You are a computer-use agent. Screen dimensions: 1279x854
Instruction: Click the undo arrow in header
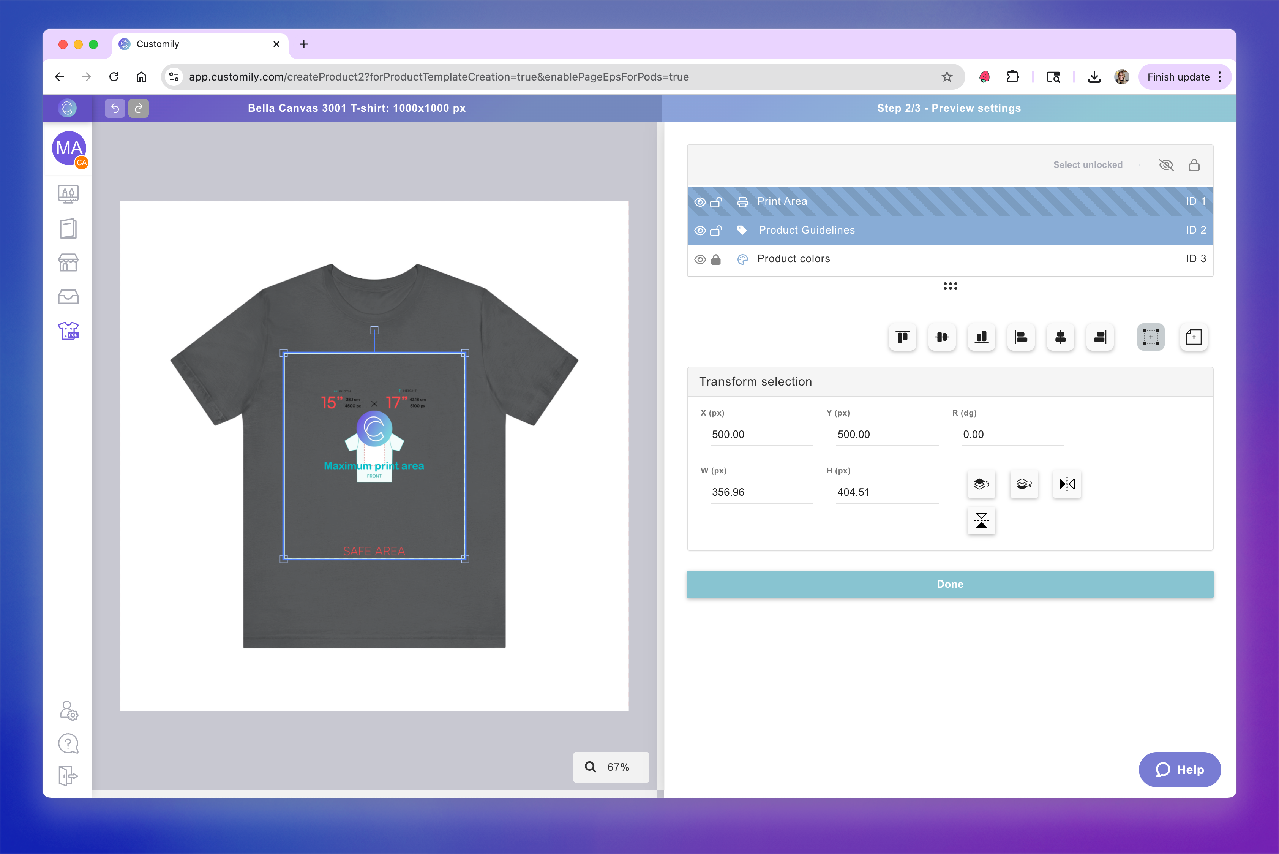pos(115,108)
